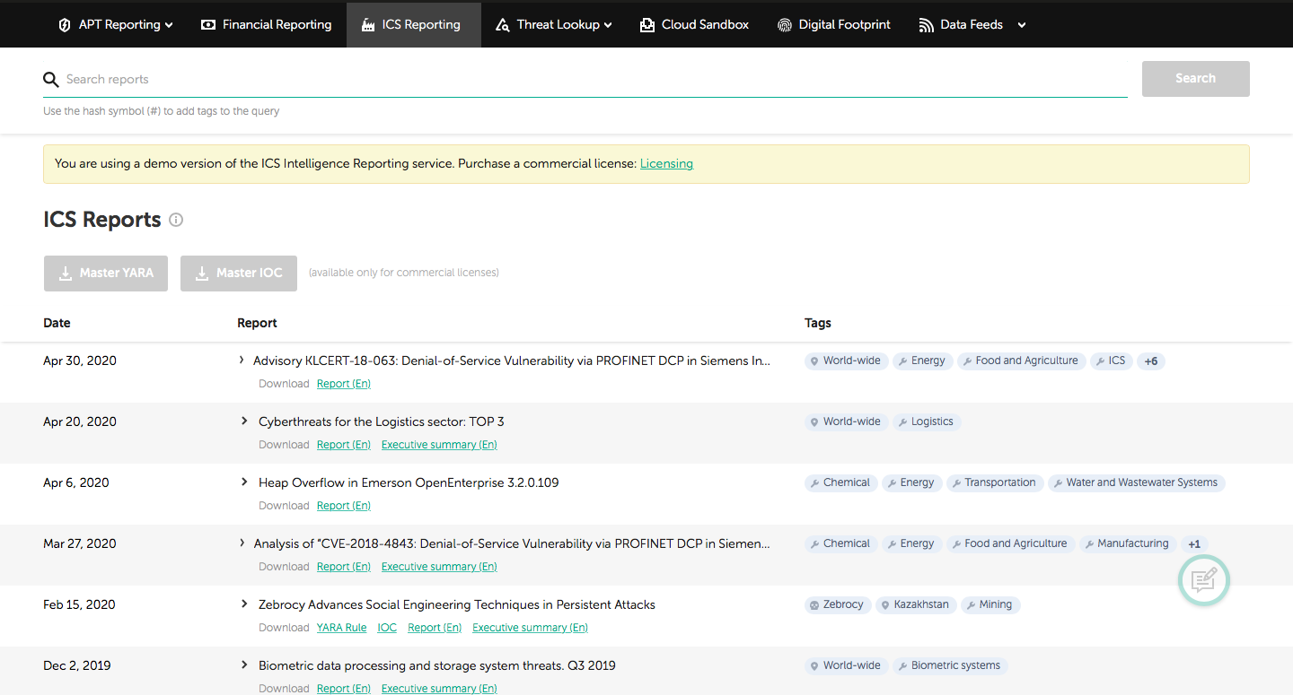1293x695 pixels.
Task: Click the search magnifier icon
Action: click(51, 80)
